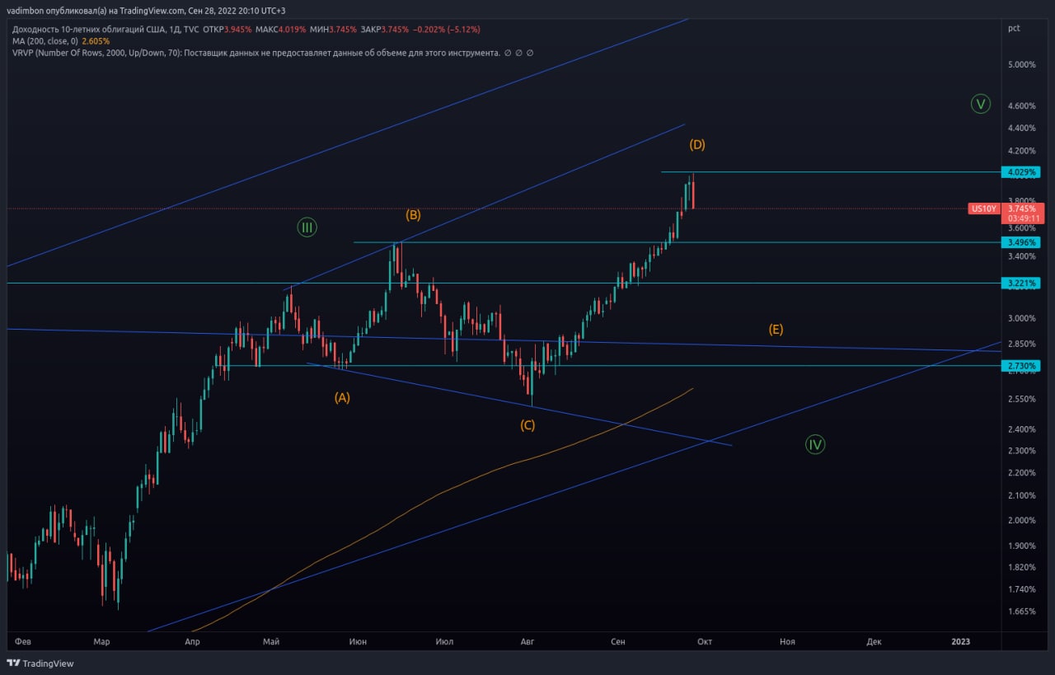Click the 4.029% price level tag
The height and width of the screenshot is (675, 1055).
1020,172
